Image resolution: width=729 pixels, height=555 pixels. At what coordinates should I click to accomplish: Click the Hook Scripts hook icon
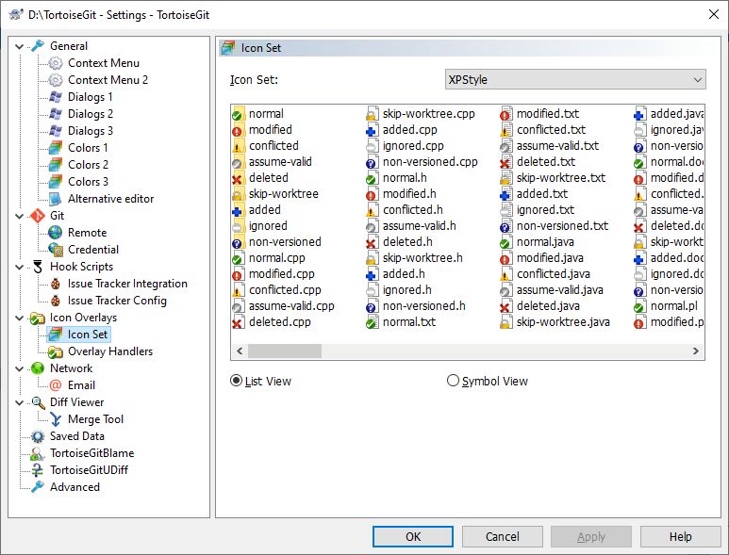37,267
